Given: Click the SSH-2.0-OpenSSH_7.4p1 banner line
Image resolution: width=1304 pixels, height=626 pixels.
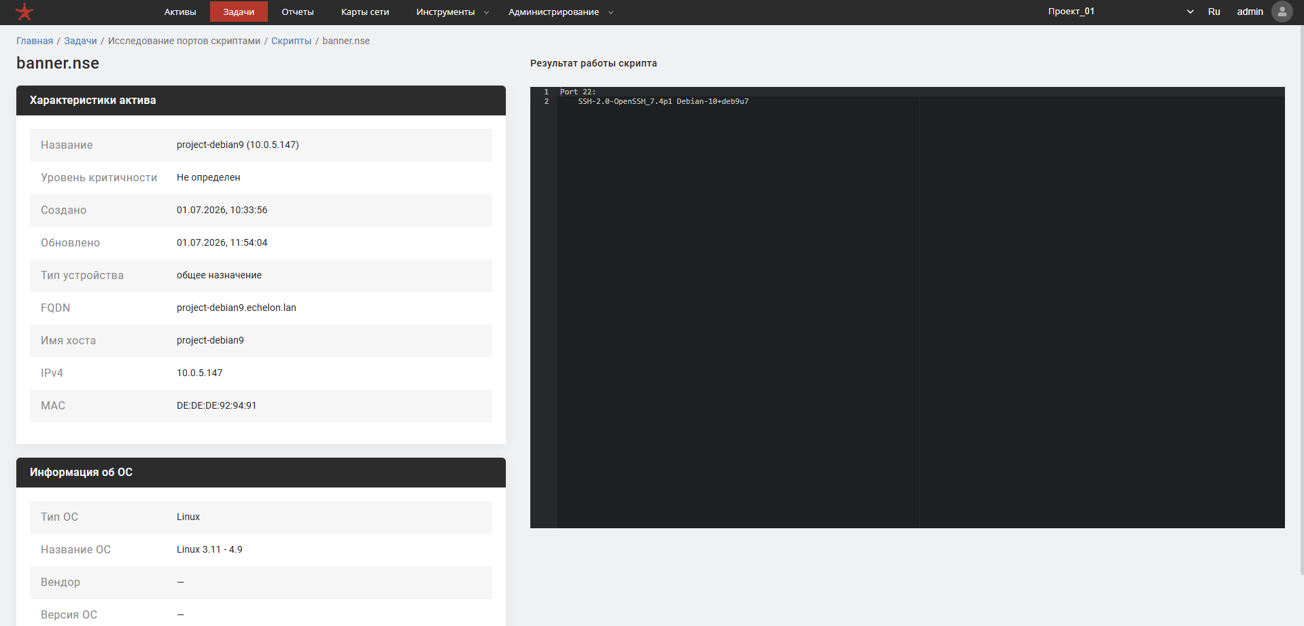Looking at the screenshot, I should (663, 101).
